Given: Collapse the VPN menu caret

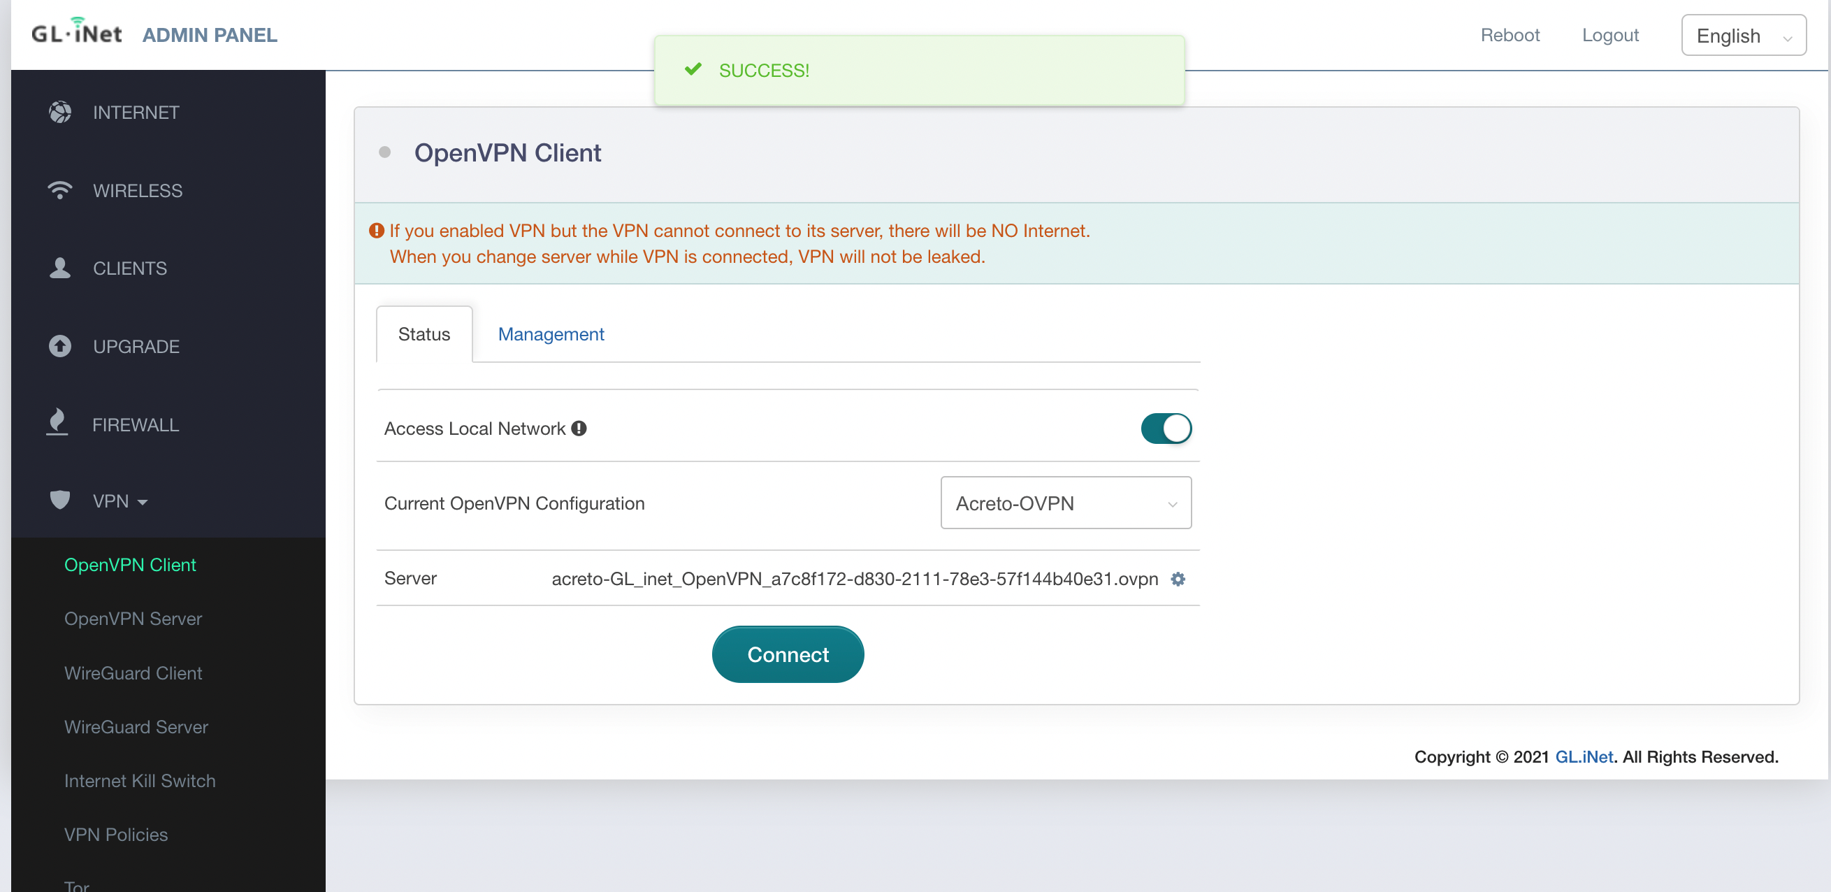Looking at the screenshot, I should 143,502.
